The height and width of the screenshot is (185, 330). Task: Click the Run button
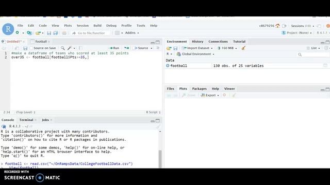coord(114,48)
